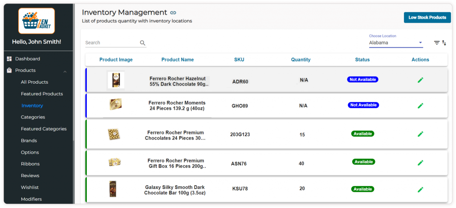Edit the ASN76 row pencil icon
Screen dimensions: 456x208
tap(420, 163)
